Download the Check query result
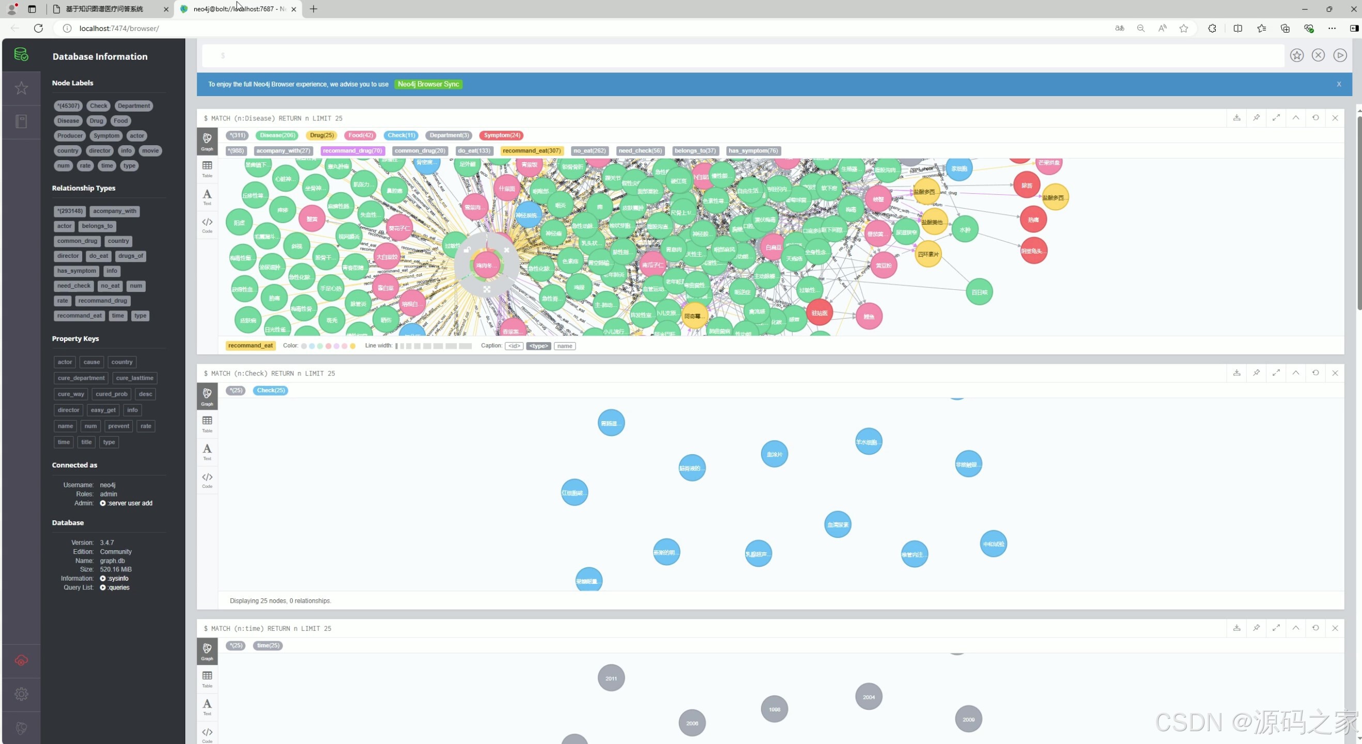 pyautogui.click(x=1236, y=373)
